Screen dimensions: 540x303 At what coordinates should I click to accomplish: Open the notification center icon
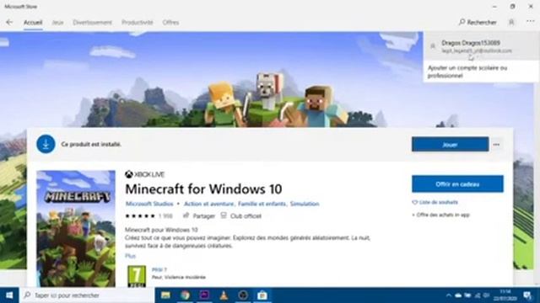[x=527, y=295]
